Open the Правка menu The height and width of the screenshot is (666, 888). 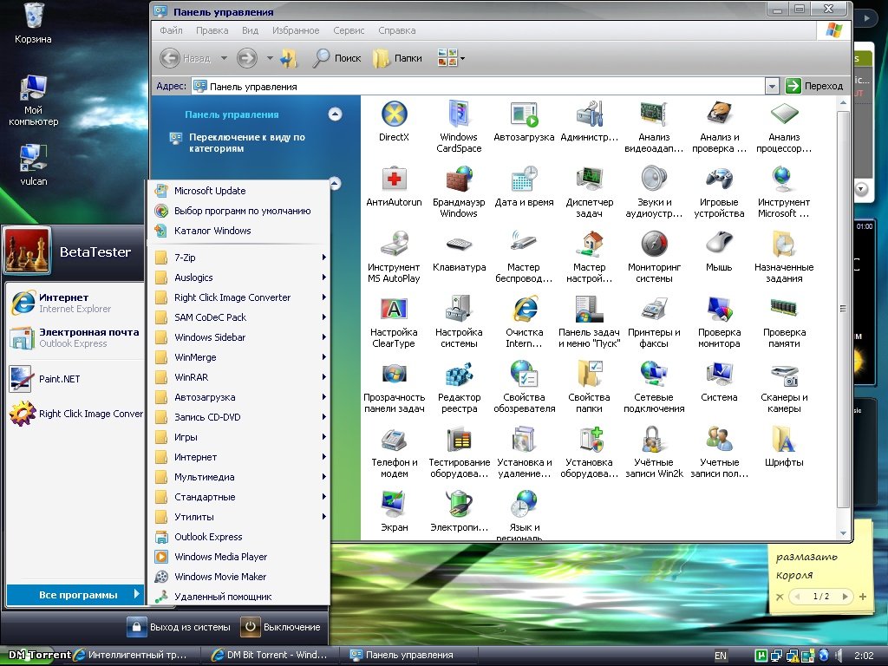pyautogui.click(x=212, y=30)
